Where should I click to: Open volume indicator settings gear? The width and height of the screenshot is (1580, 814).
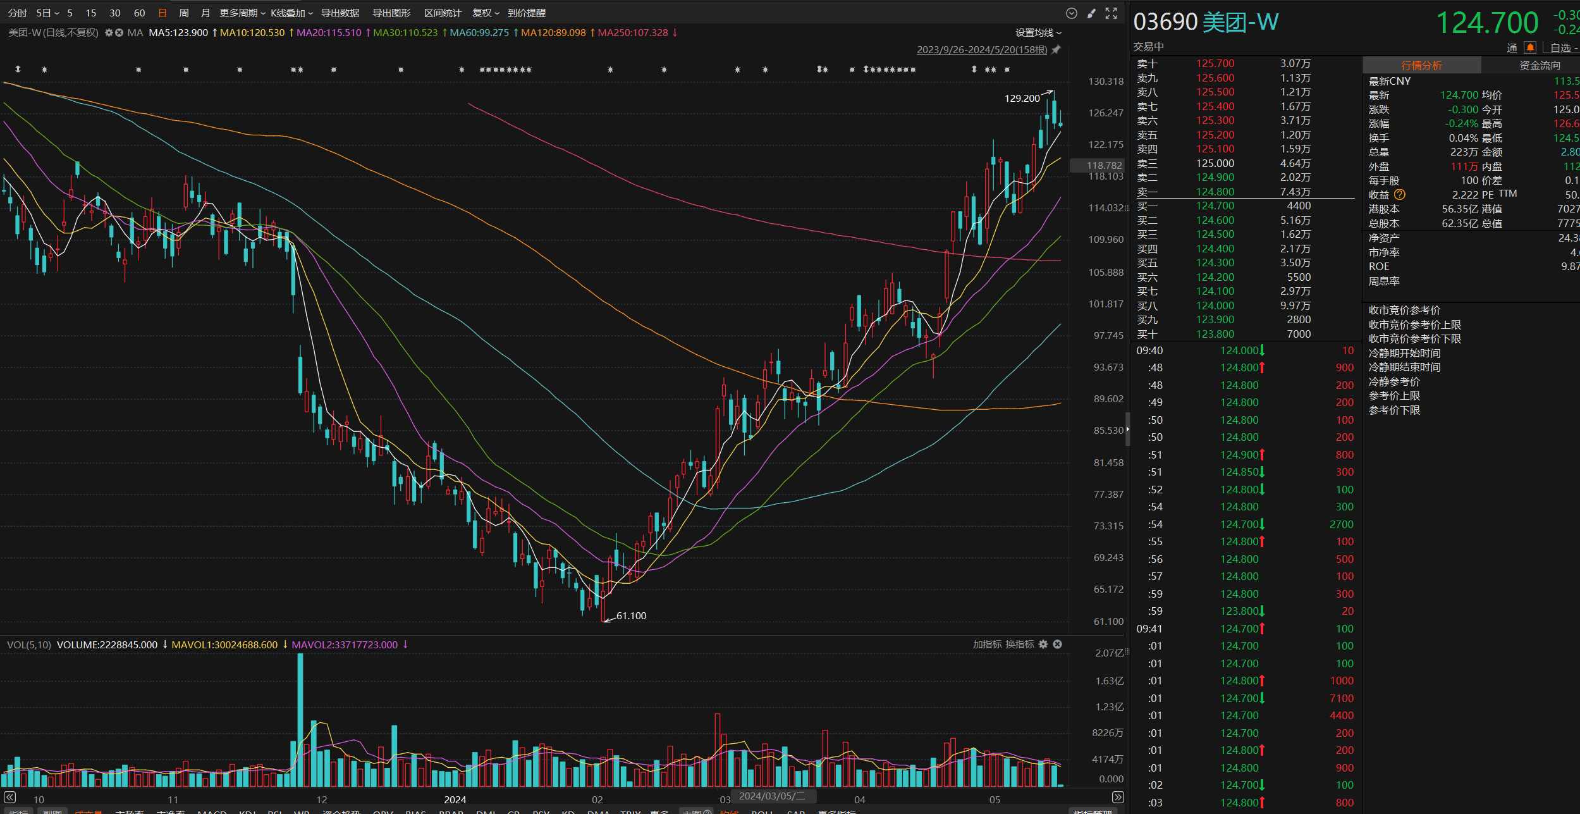pos(1043,644)
